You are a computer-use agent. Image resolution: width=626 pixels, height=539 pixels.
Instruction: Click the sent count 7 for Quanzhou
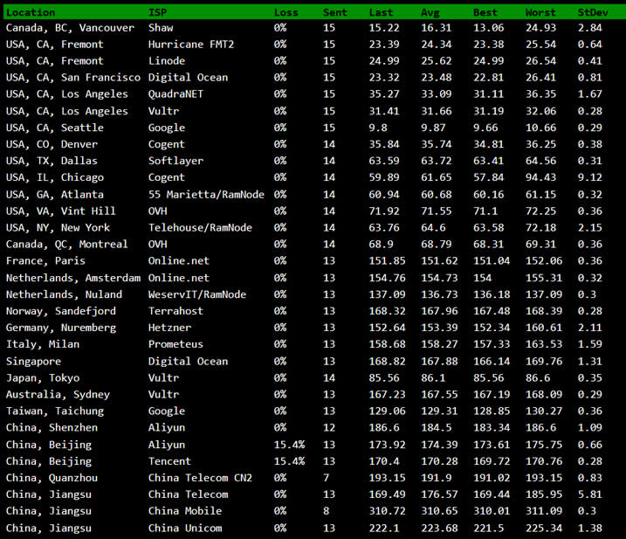tap(327, 478)
